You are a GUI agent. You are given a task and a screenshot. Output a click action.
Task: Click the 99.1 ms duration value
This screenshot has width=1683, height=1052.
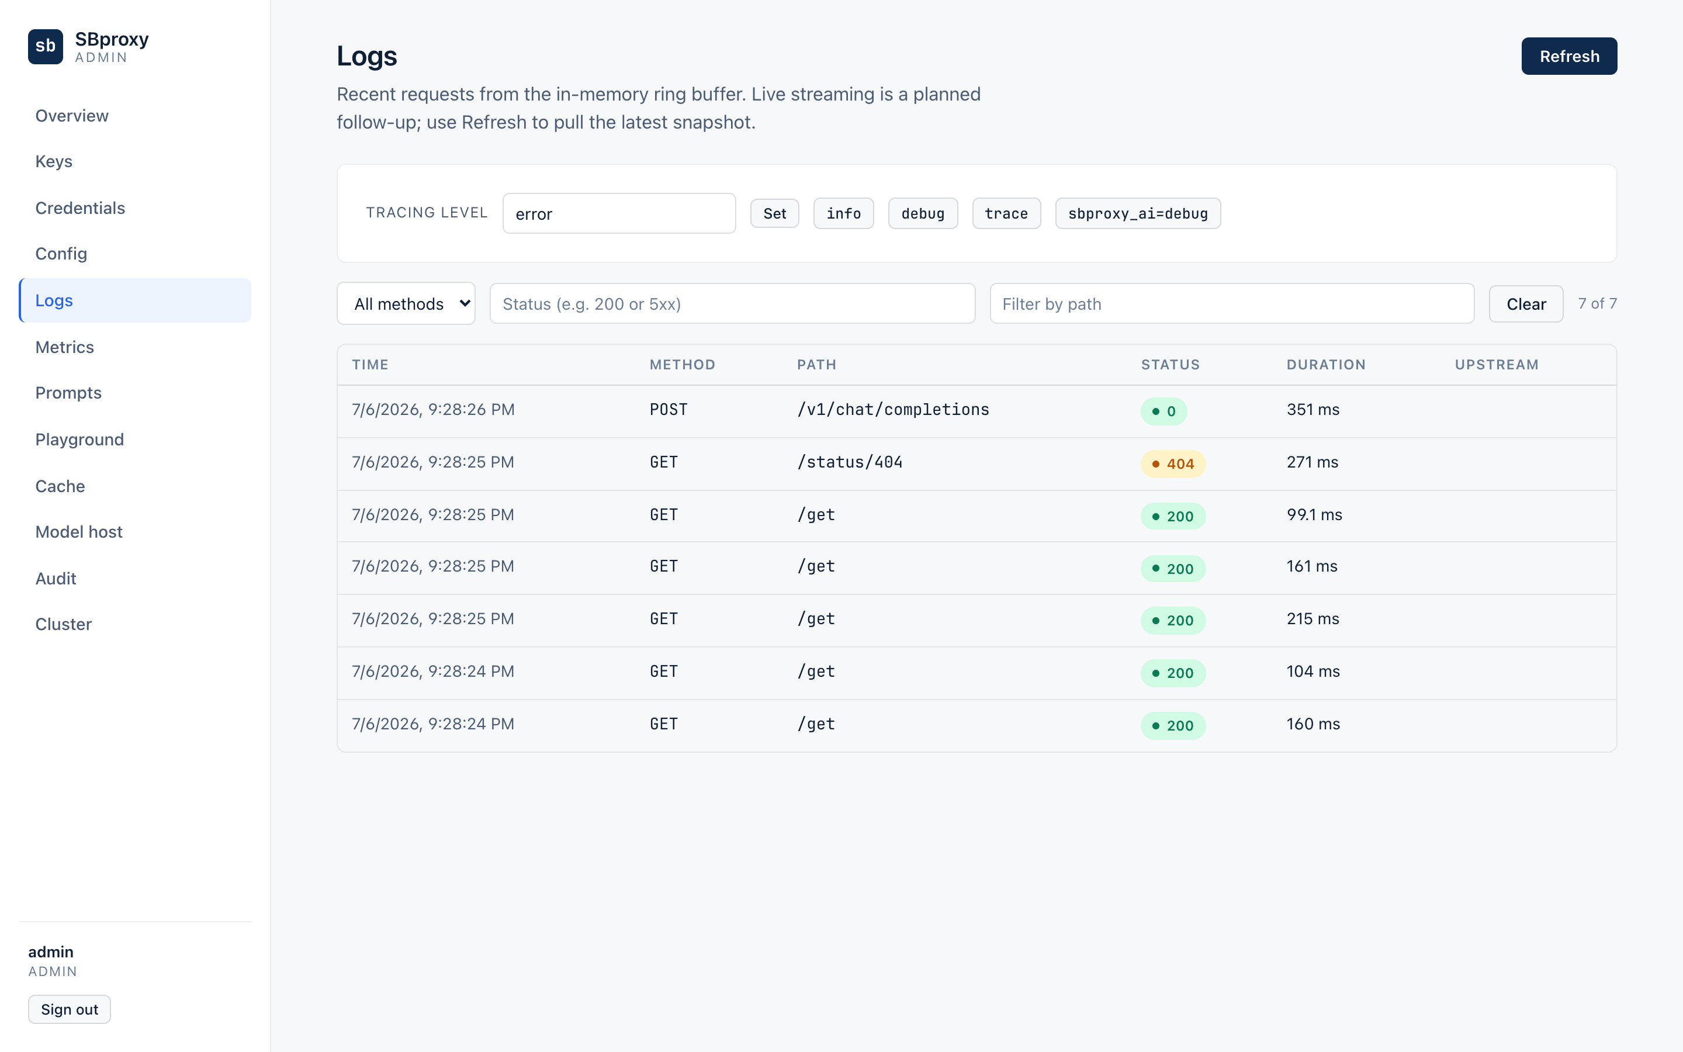[1314, 515]
